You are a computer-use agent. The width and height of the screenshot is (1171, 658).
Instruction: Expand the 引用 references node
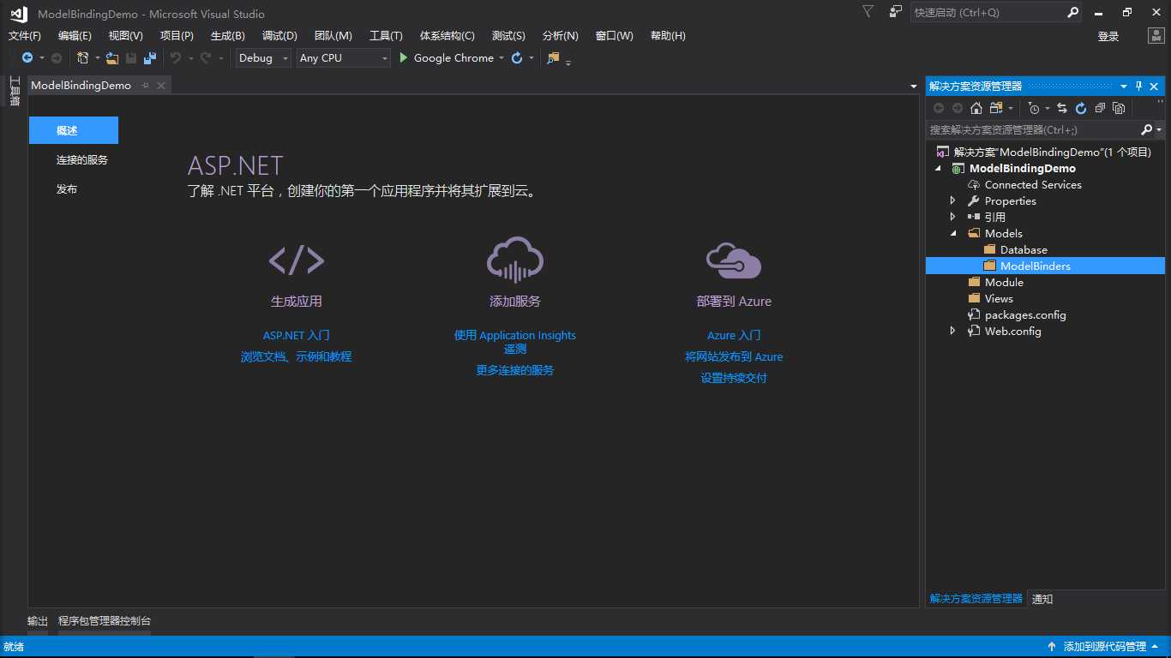(x=953, y=217)
